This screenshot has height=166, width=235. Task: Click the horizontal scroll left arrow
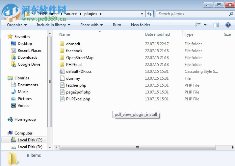coord(56,147)
